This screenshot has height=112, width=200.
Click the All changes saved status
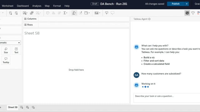[x=155, y=4]
